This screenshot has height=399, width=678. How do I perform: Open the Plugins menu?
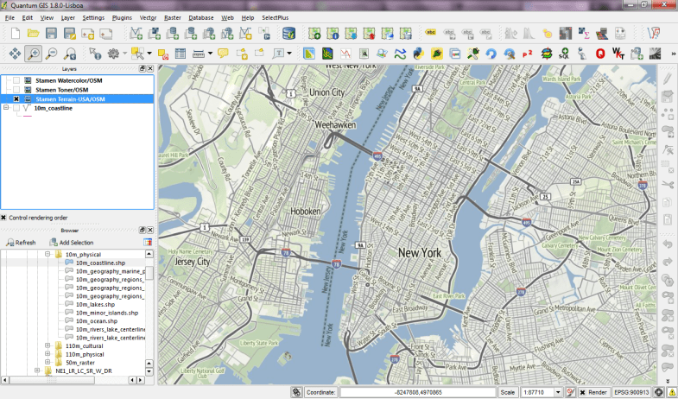click(x=122, y=17)
